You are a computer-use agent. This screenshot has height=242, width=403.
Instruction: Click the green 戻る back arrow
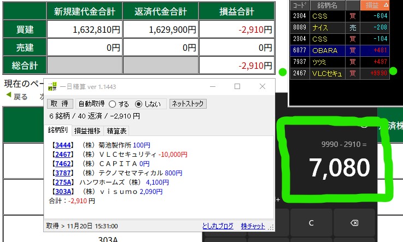9,97
